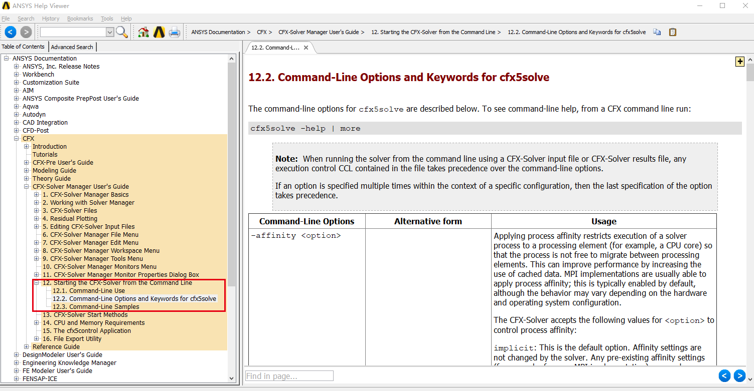The height and width of the screenshot is (391, 754).
Task: Click the copy link icon in breadcrumb bar
Action: coord(657,32)
